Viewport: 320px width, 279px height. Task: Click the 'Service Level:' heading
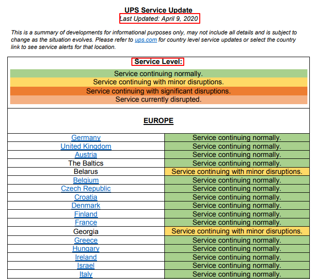(x=158, y=62)
